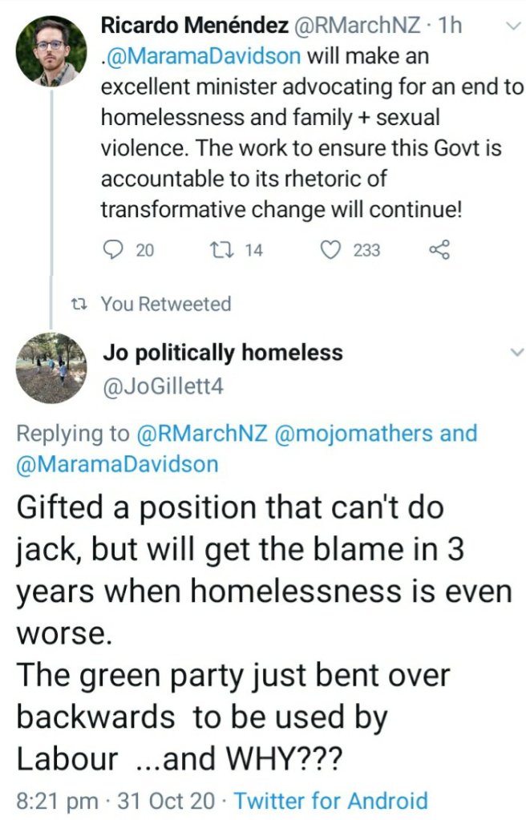Open Ricardo Menéndez's profile picture
This screenshot has width=526, height=820.
(51, 50)
